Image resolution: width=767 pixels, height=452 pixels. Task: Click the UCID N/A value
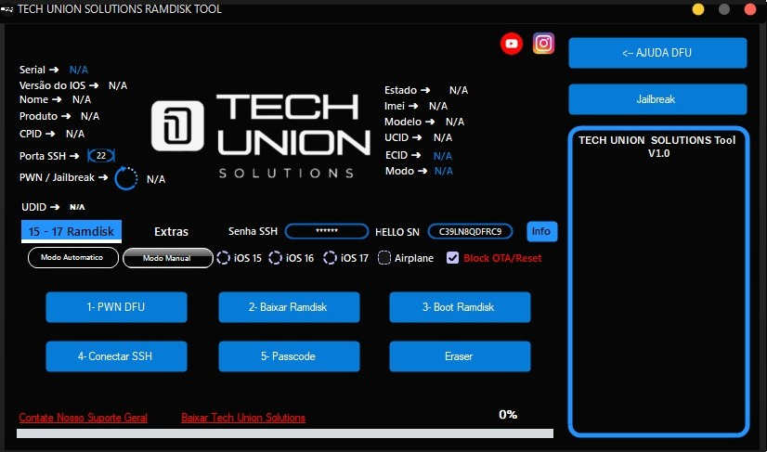pyautogui.click(x=443, y=137)
